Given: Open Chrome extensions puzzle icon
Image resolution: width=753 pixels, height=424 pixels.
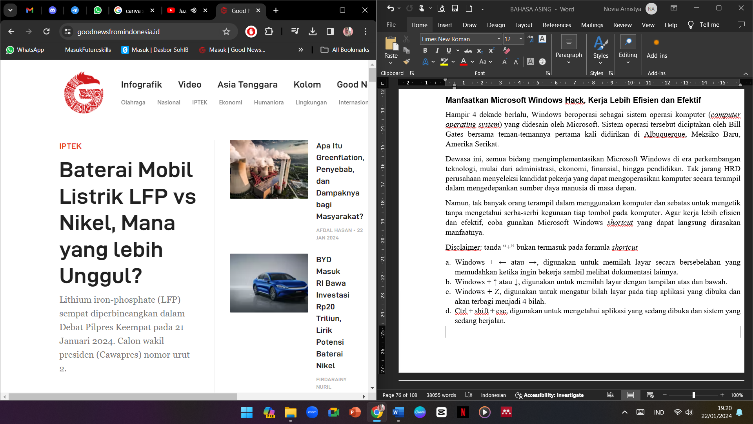Looking at the screenshot, I should tap(269, 31).
